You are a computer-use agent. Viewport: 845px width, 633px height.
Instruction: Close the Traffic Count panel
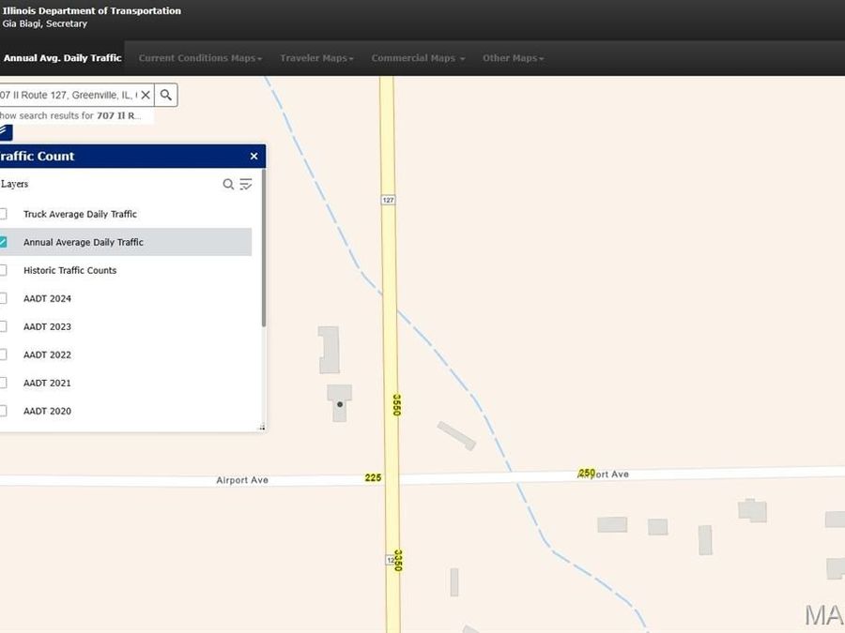pyautogui.click(x=253, y=157)
